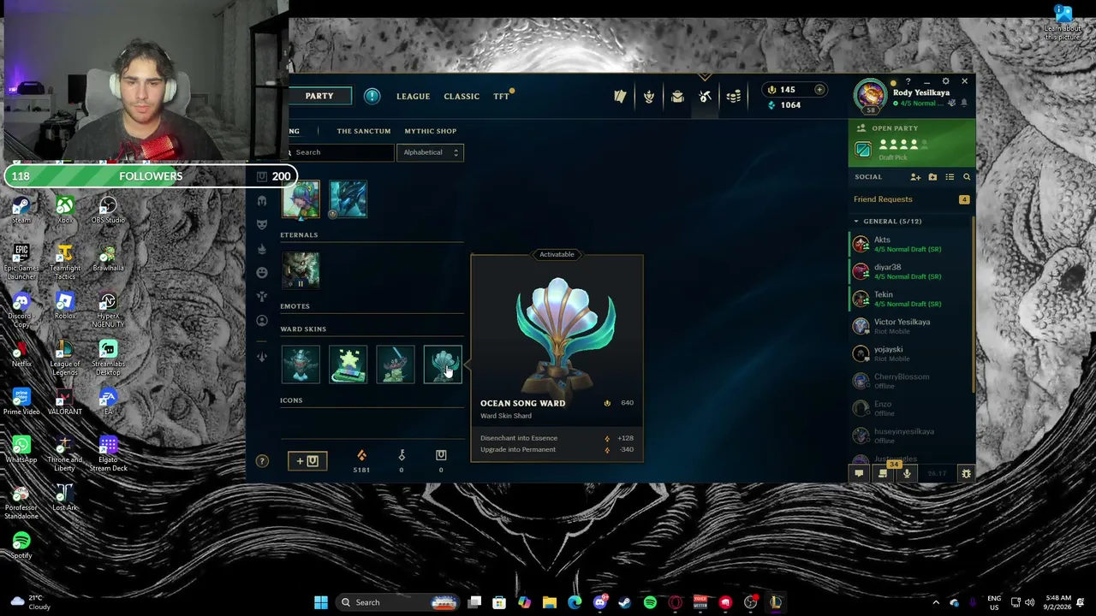The width and height of the screenshot is (1096, 616).
Task: Select friend Victor Yesilkaya
Action: tap(912, 326)
